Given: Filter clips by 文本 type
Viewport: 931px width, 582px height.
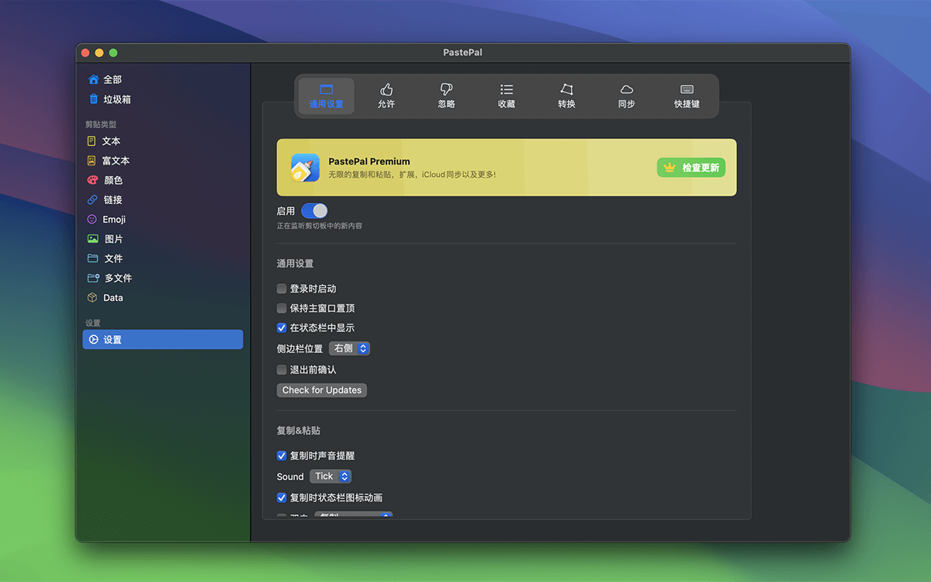Looking at the screenshot, I should (162, 141).
